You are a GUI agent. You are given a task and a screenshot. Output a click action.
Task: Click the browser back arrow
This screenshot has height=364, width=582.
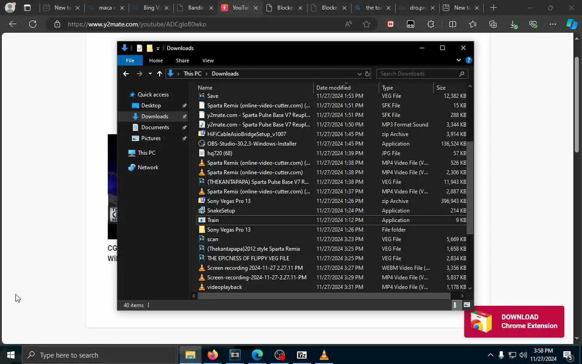[x=13, y=24]
